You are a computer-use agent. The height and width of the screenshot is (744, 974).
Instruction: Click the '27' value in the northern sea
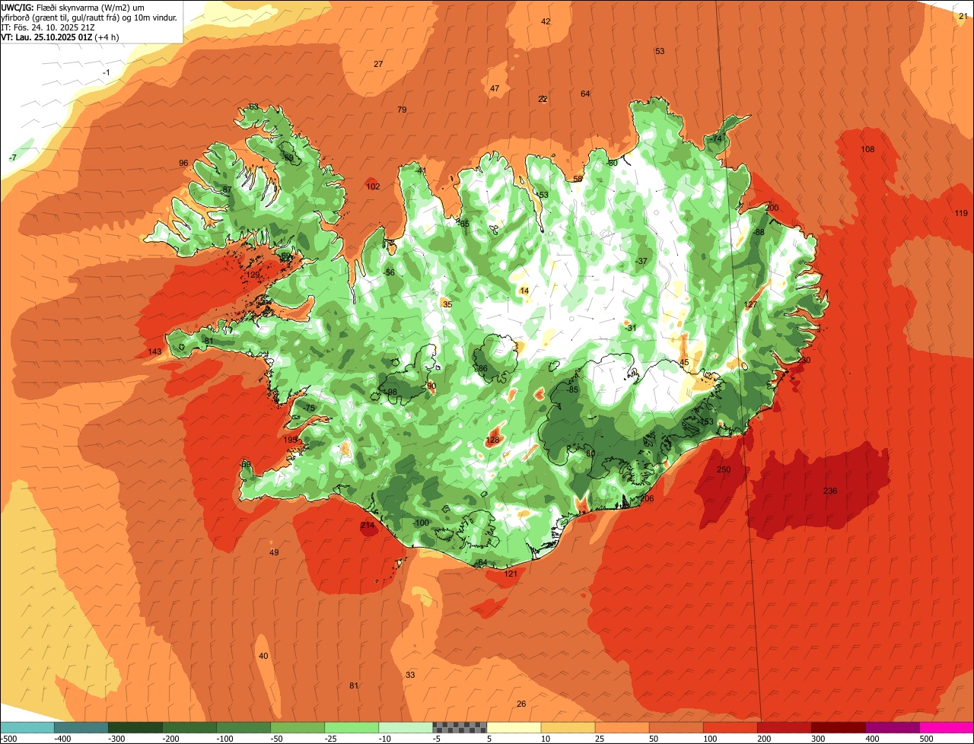click(x=378, y=64)
